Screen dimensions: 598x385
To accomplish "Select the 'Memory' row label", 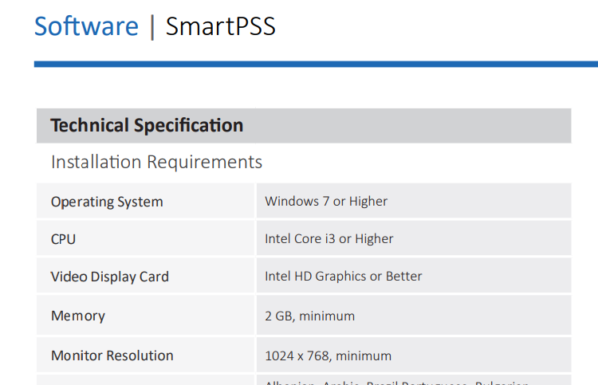I will (x=78, y=316).
